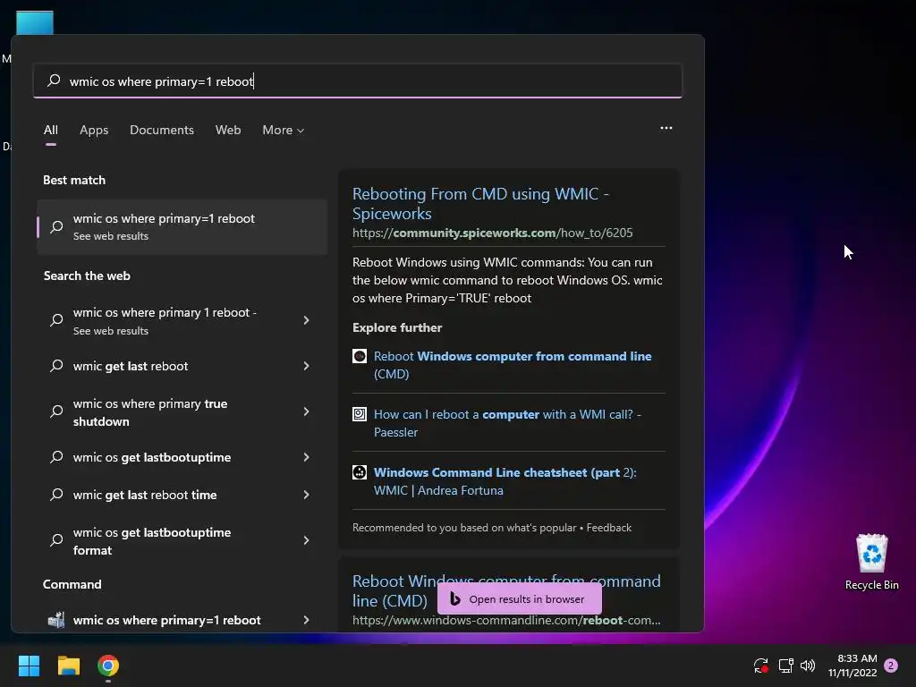Click the search icon beside 'wmic os get lastbootuptime'
916x687 pixels.
pyautogui.click(x=56, y=457)
